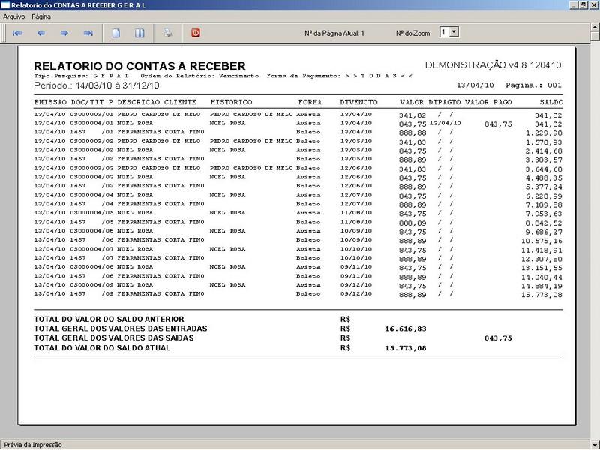Click paid value 843,75 in row 03000004/01
The image size is (600, 450).
tap(498, 124)
